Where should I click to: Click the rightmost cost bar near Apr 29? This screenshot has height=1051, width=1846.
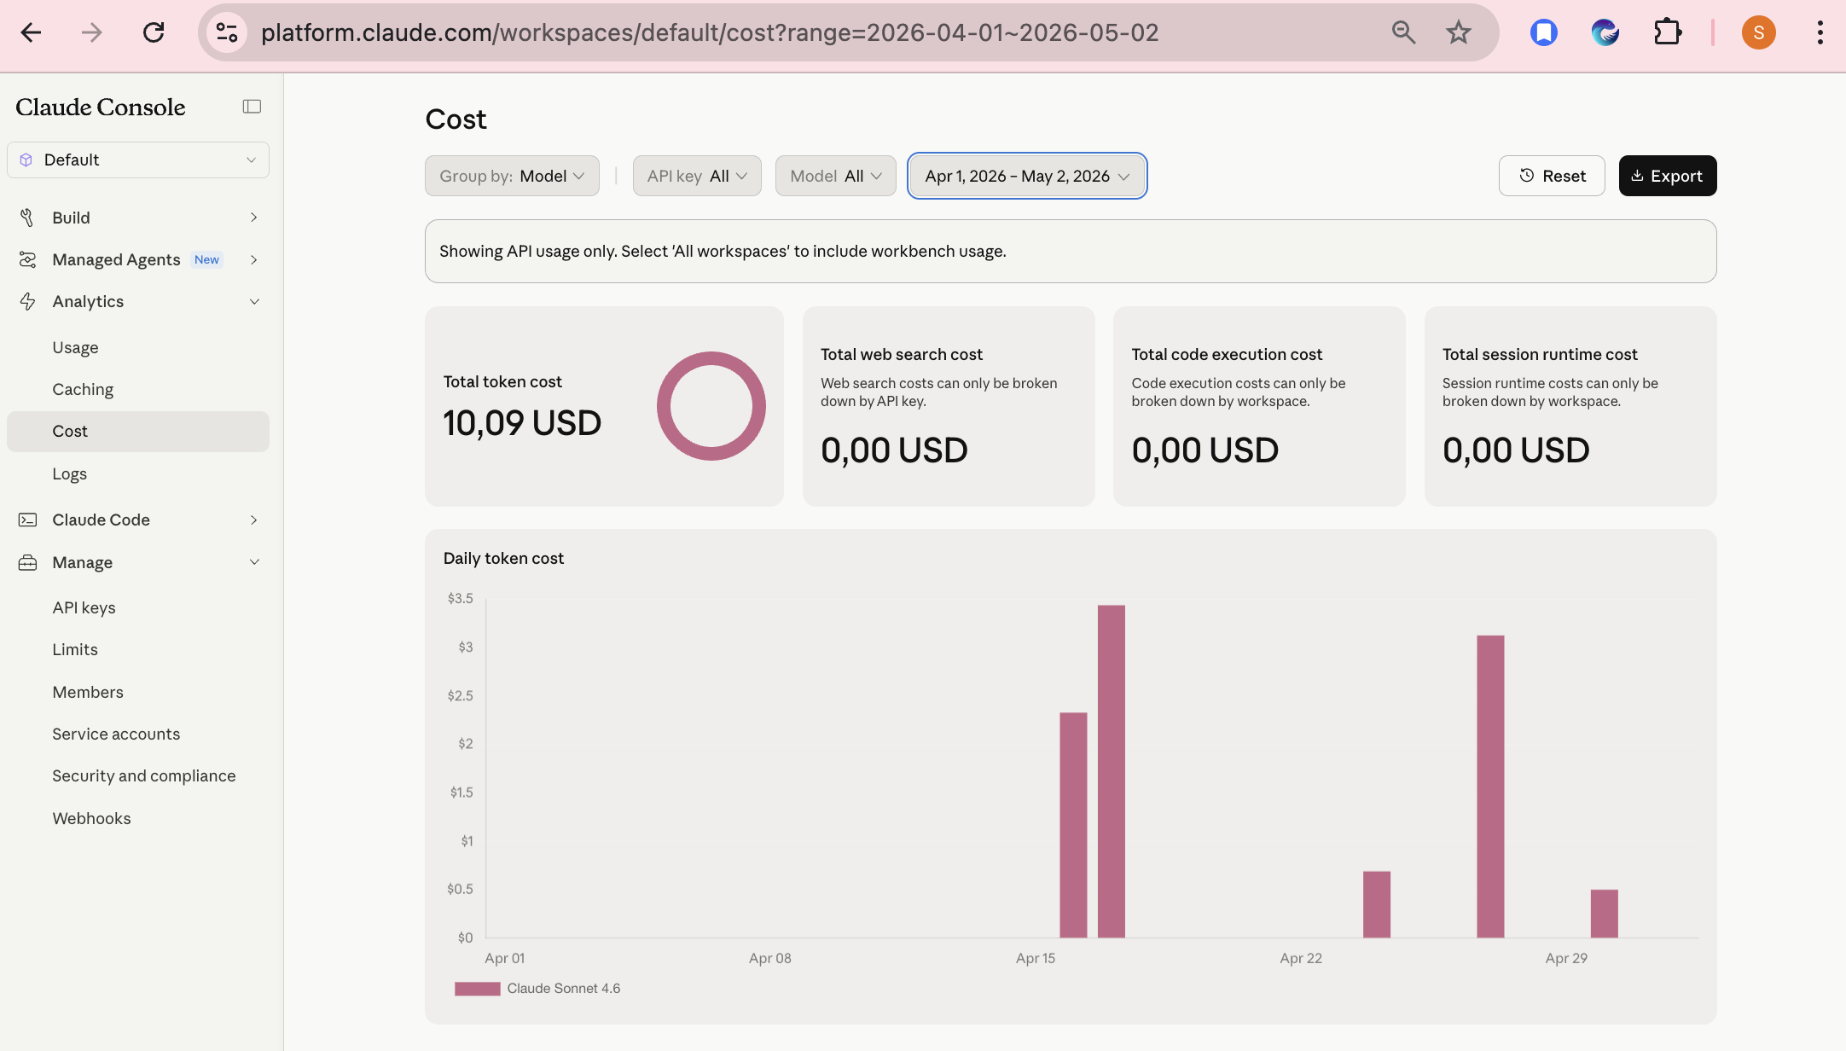click(x=1605, y=914)
